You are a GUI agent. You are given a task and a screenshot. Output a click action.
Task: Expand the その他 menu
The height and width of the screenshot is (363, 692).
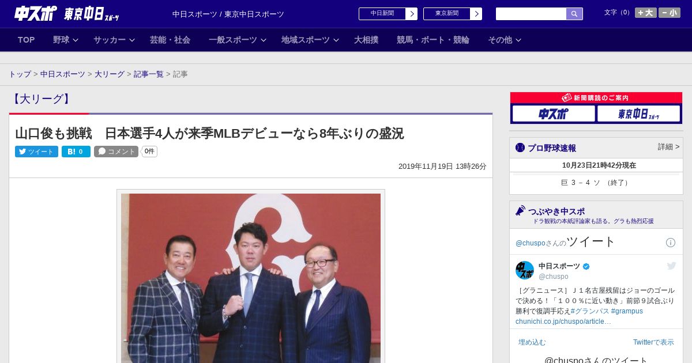click(505, 40)
